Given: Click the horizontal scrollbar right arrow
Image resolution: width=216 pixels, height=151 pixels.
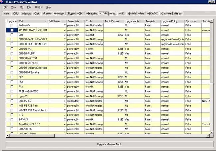Looking at the screenshot, I should click(x=208, y=136).
